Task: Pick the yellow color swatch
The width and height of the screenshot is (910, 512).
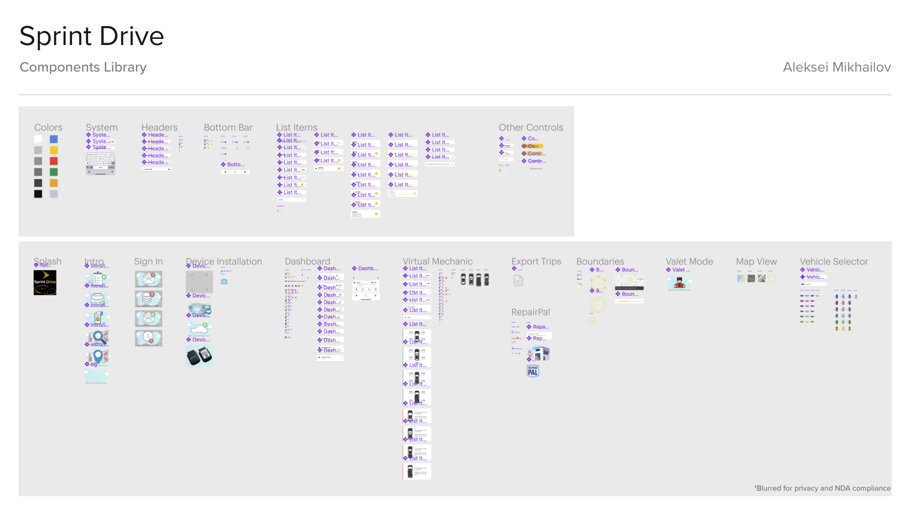Action: (54, 150)
